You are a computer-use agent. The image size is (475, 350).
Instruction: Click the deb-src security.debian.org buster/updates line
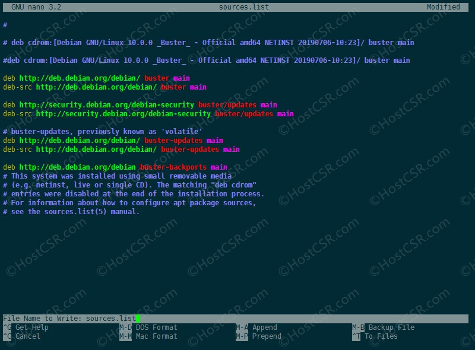click(148, 114)
